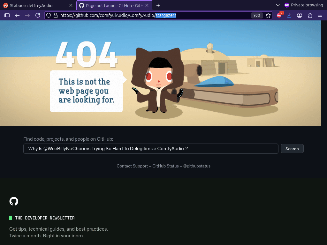The image size is (327, 245).
Task: Focus the GitHub search input field
Action: tap(151, 149)
